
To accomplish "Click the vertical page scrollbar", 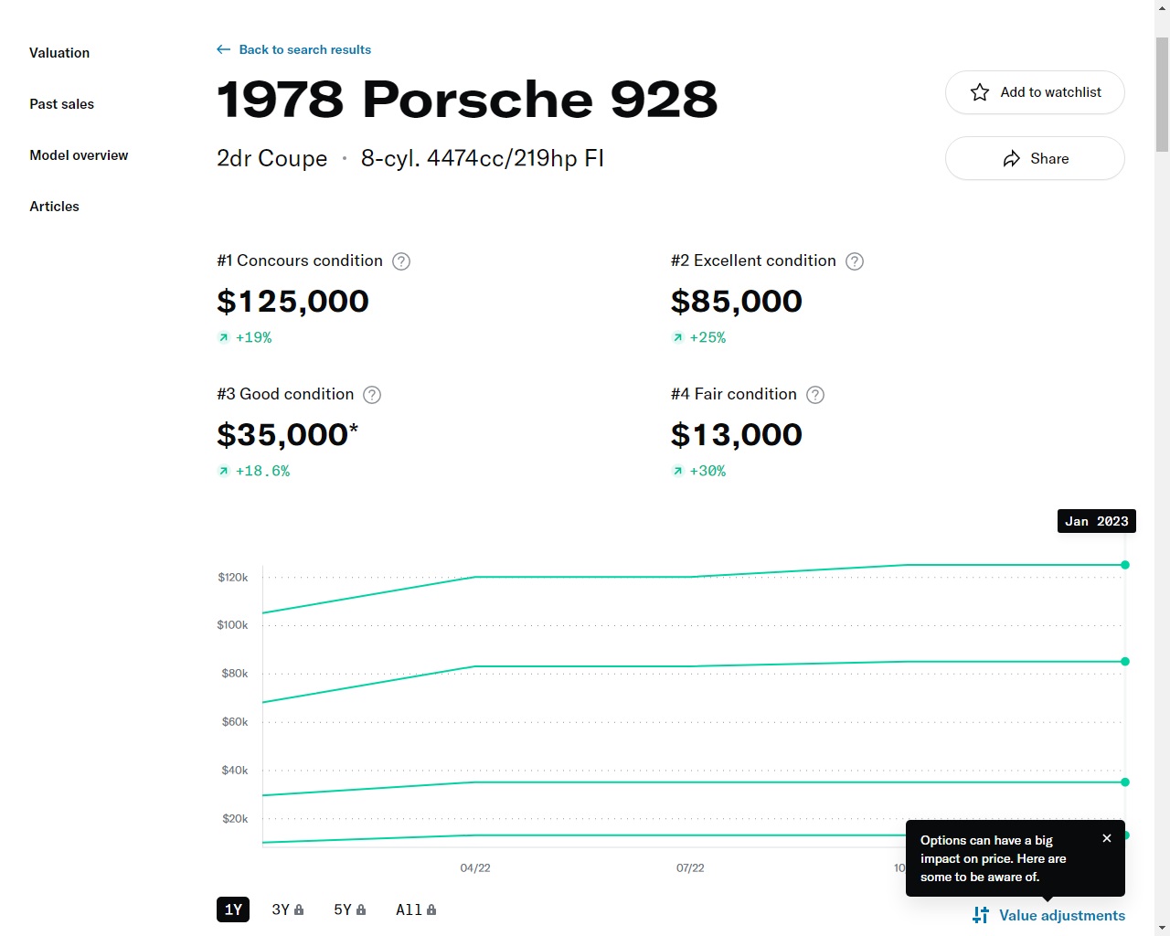I will 1162,94.
